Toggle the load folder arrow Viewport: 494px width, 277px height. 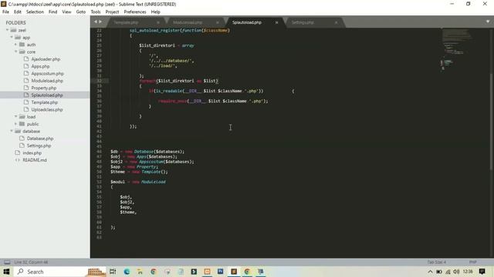tap(15, 117)
